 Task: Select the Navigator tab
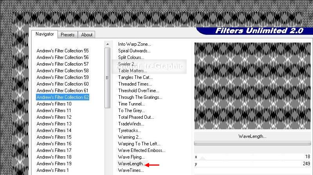click(x=45, y=34)
